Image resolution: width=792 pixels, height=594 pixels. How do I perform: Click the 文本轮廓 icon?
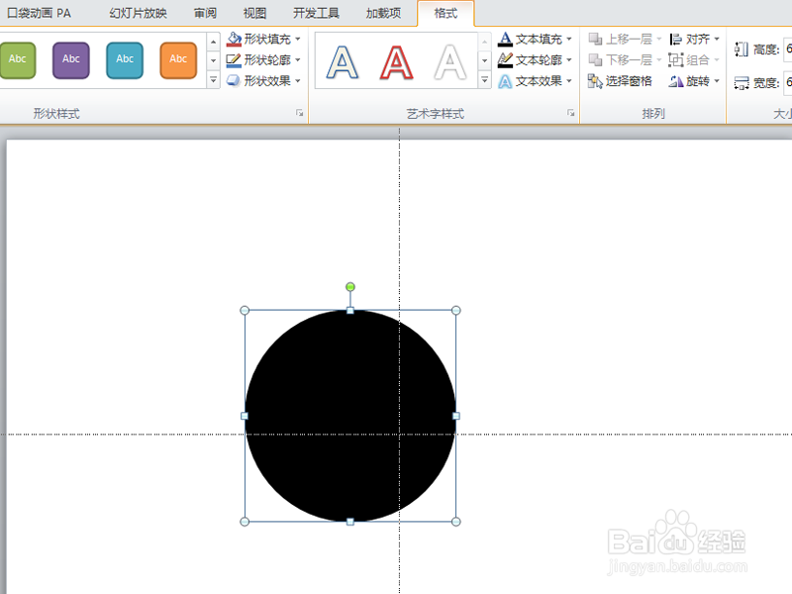pyautogui.click(x=505, y=60)
